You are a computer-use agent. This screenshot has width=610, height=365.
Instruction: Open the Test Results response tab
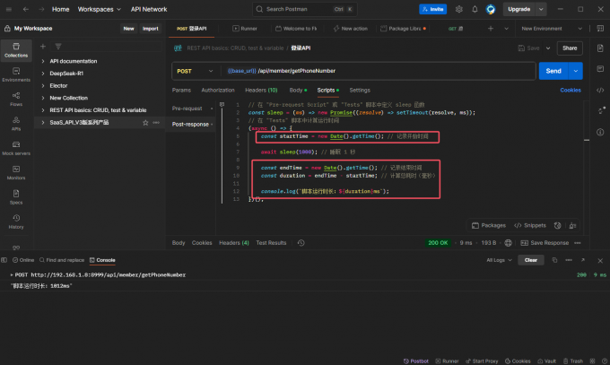tap(271, 243)
